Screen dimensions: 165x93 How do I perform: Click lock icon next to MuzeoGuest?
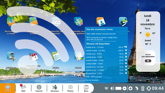pyautogui.click(x=126, y=73)
